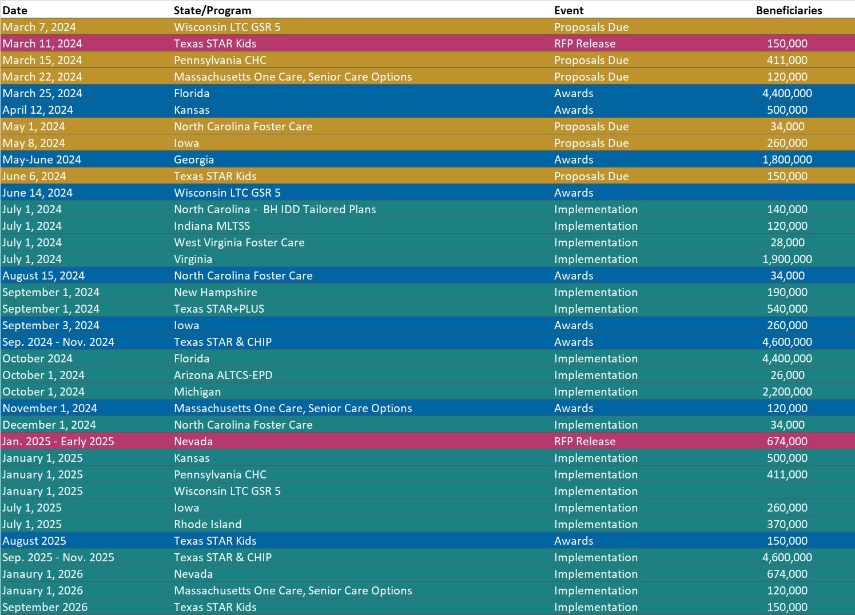Select the Pennsylvania CHC cell for March 15, 2024
Screen dimensions: 855x615
pos(220,60)
